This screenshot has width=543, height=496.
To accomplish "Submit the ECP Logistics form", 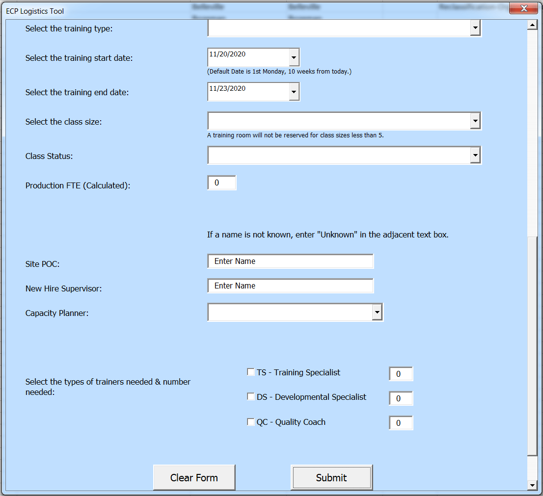I will (x=331, y=477).
